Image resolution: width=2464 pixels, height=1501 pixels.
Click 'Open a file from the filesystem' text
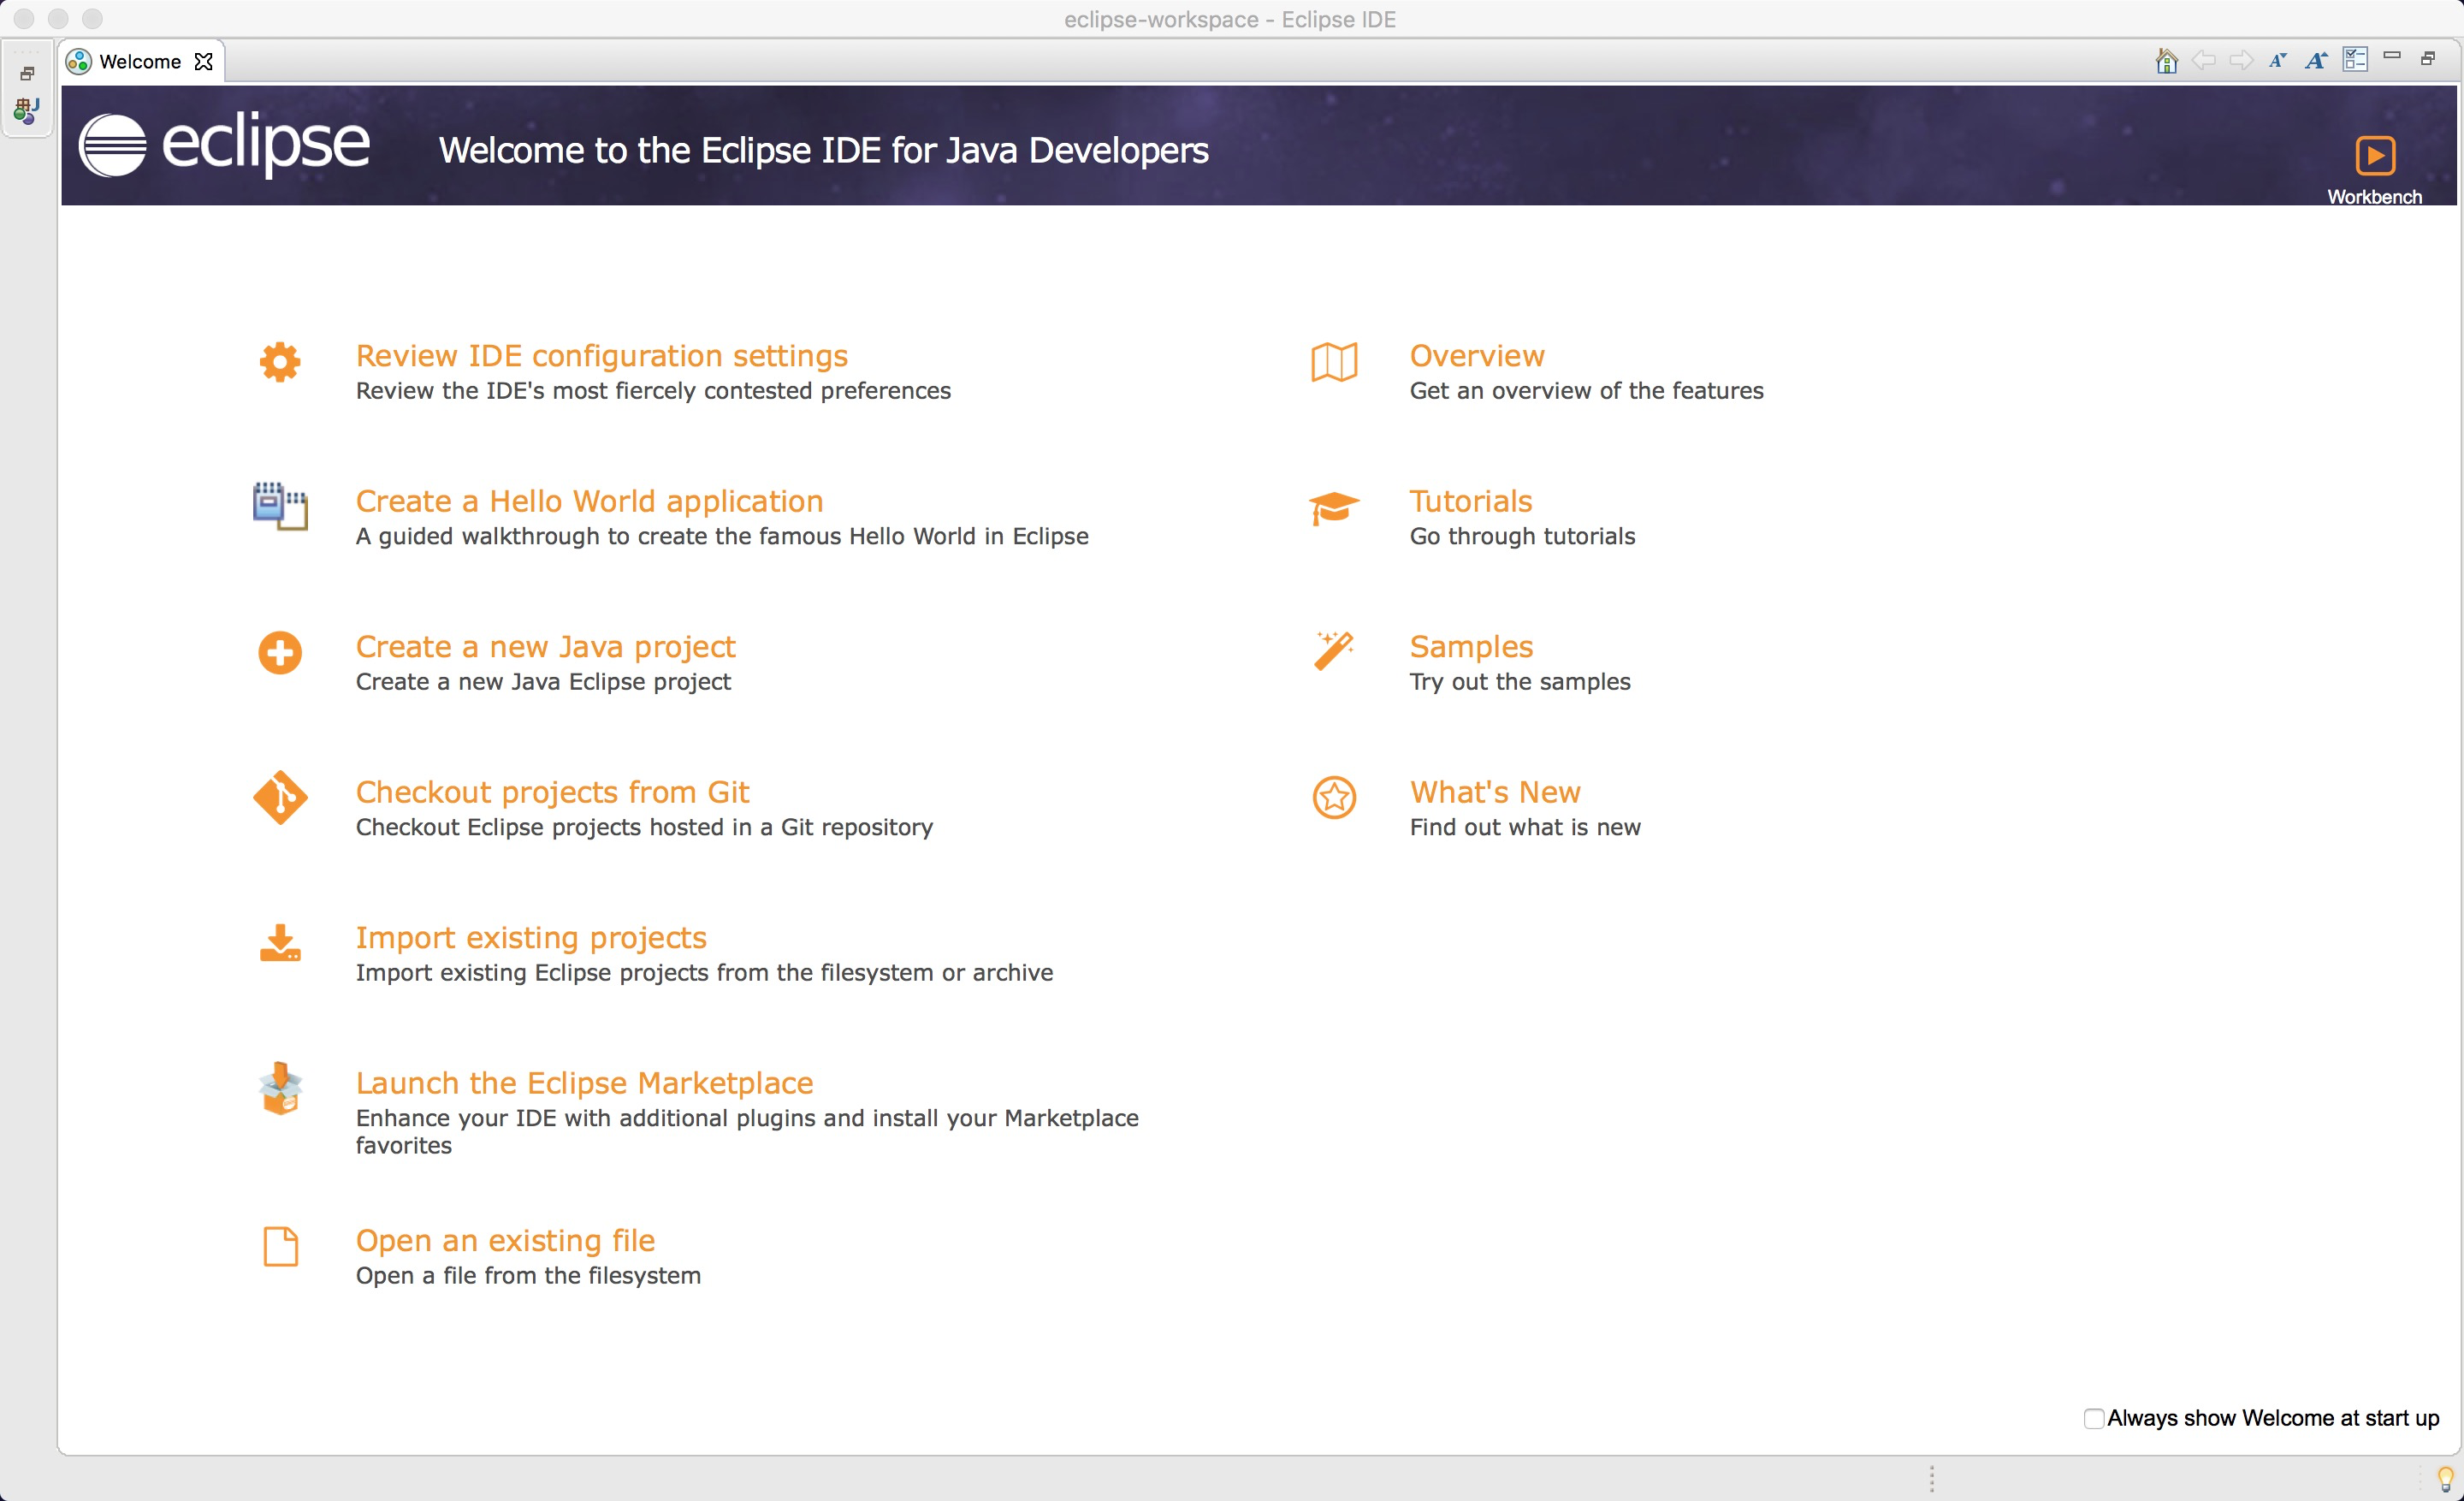coord(529,1276)
